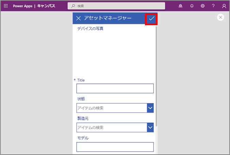Click the Title field label
Viewport: 230px width, 155px height.
click(81, 80)
